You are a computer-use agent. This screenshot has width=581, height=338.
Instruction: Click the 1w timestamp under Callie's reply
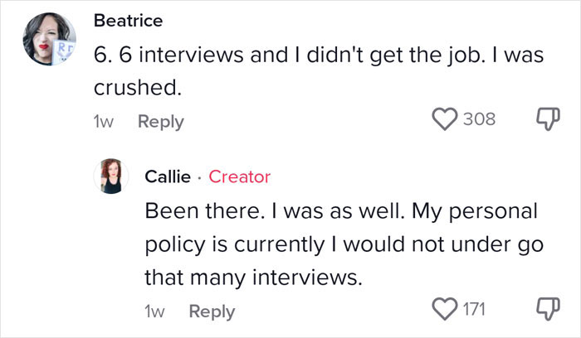point(154,311)
